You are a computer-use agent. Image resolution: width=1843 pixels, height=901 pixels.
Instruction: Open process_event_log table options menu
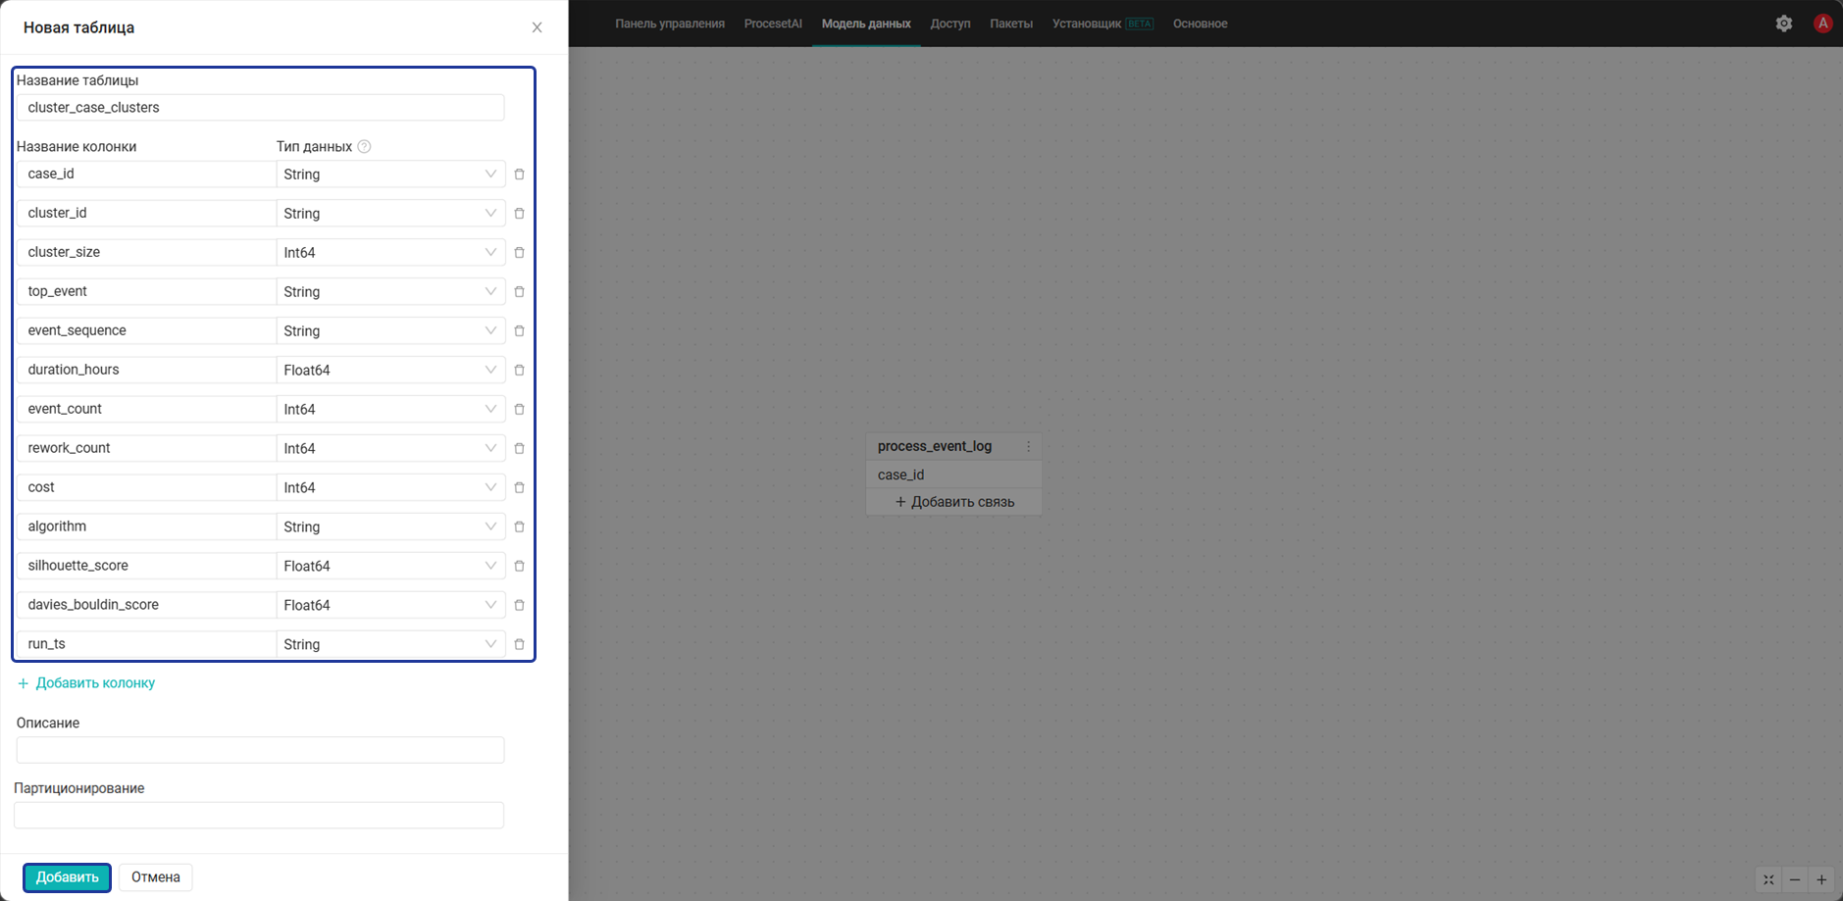1028,446
